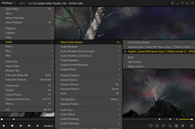Expand the Output Mode submenu
This screenshot has height=129, width=195.
click(89, 69)
